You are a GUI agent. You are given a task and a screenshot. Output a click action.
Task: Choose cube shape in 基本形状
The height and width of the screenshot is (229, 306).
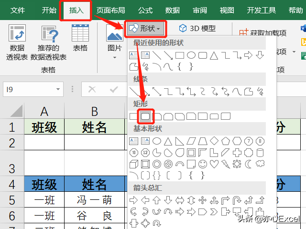point(134,164)
